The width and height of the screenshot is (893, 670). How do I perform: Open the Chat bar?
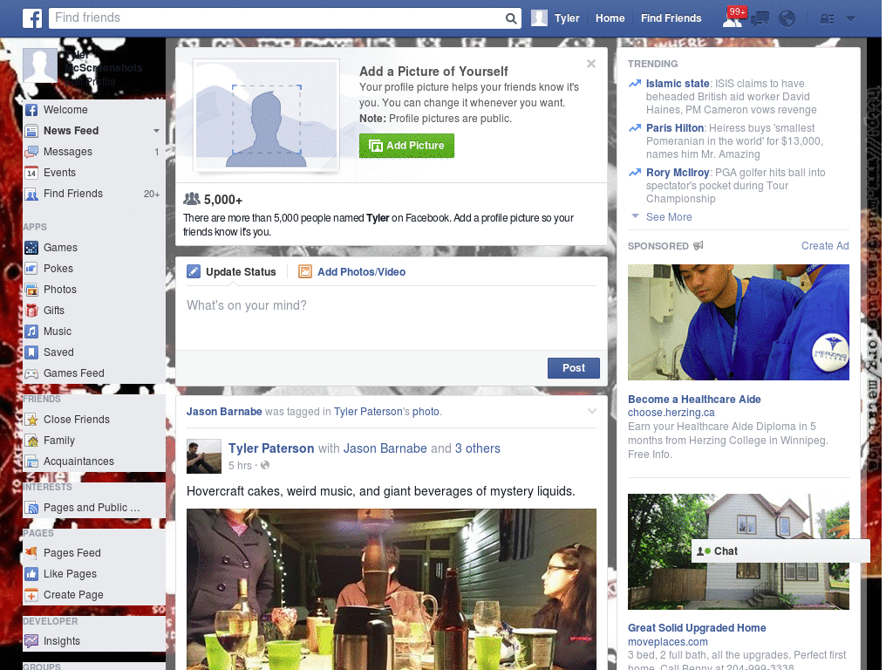point(781,551)
